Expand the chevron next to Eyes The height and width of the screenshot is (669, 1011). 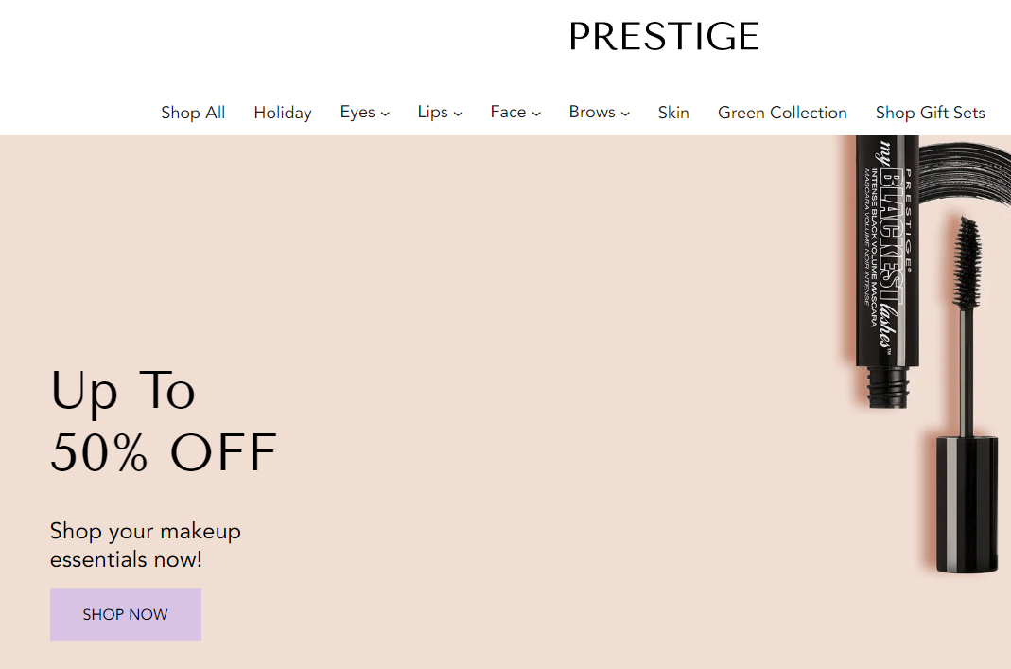pyautogui.click(x=385, y=114)
